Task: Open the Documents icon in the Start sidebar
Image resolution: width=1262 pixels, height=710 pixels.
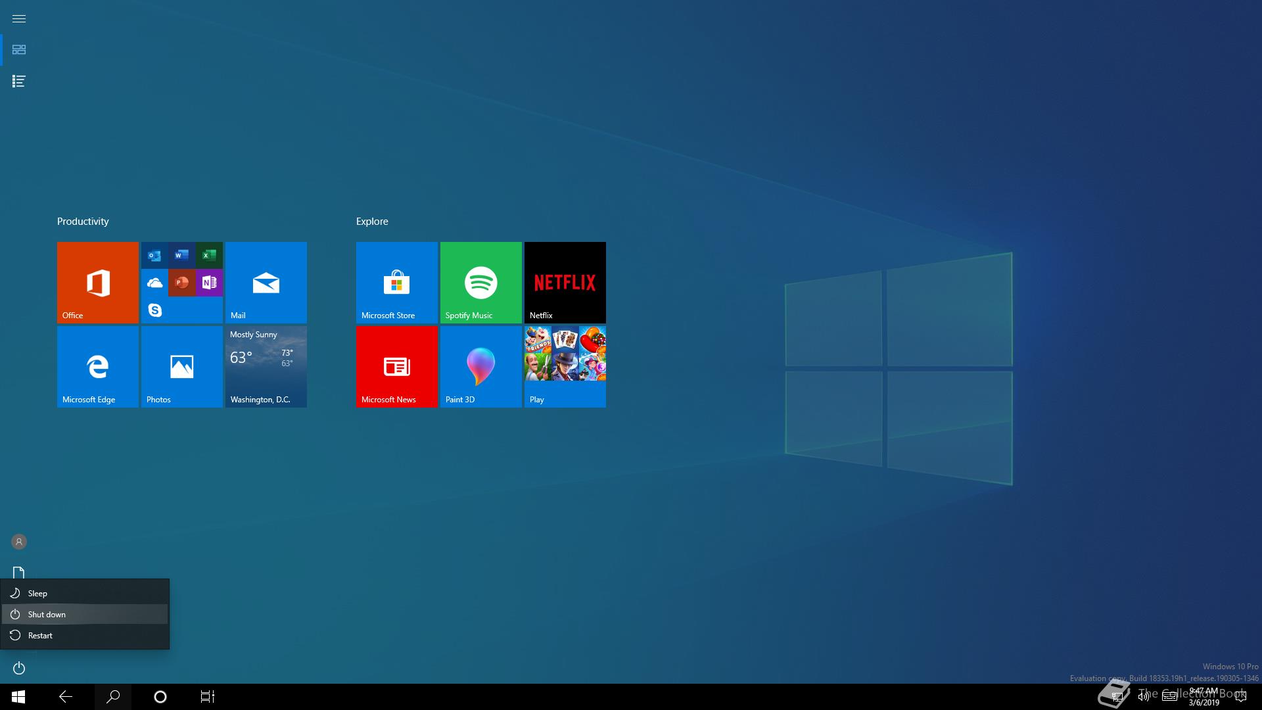Action: coord(19,573)
